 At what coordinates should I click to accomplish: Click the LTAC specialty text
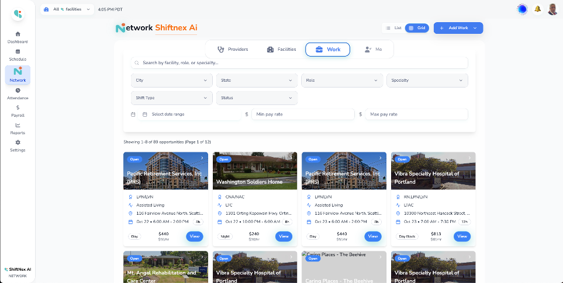(409, 205)
